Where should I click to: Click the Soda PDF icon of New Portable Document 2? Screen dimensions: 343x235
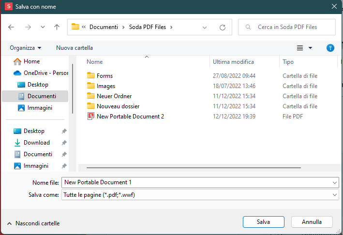(x=91, y=117)
